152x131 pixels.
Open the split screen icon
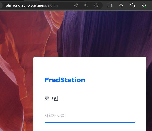(110, 5)
